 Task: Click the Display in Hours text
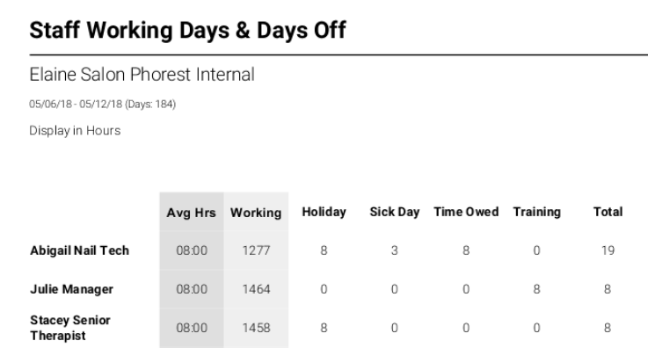[75, 130]
